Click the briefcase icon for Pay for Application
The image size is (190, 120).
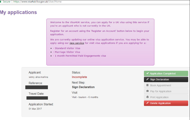pyautogui.click(x=147, y=91)
